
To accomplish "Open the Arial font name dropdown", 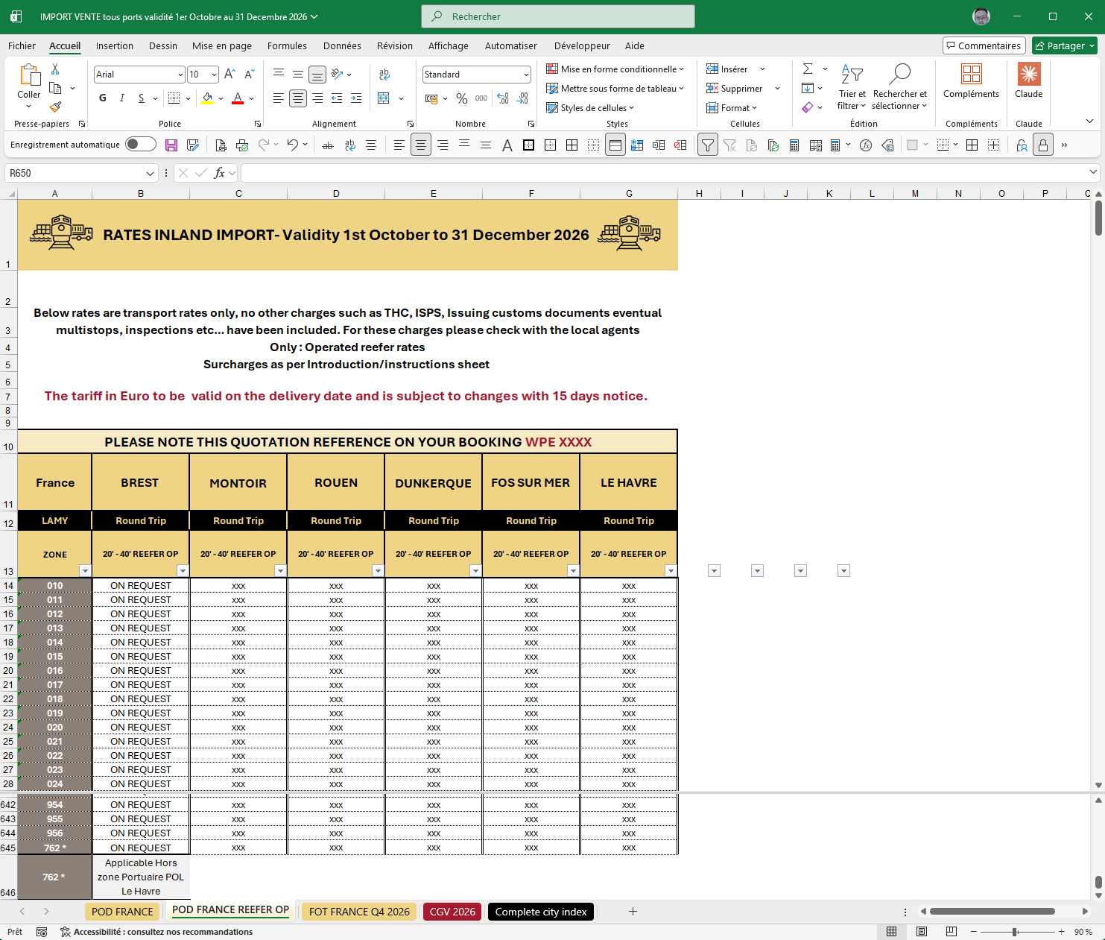I will tap(180, 75).
